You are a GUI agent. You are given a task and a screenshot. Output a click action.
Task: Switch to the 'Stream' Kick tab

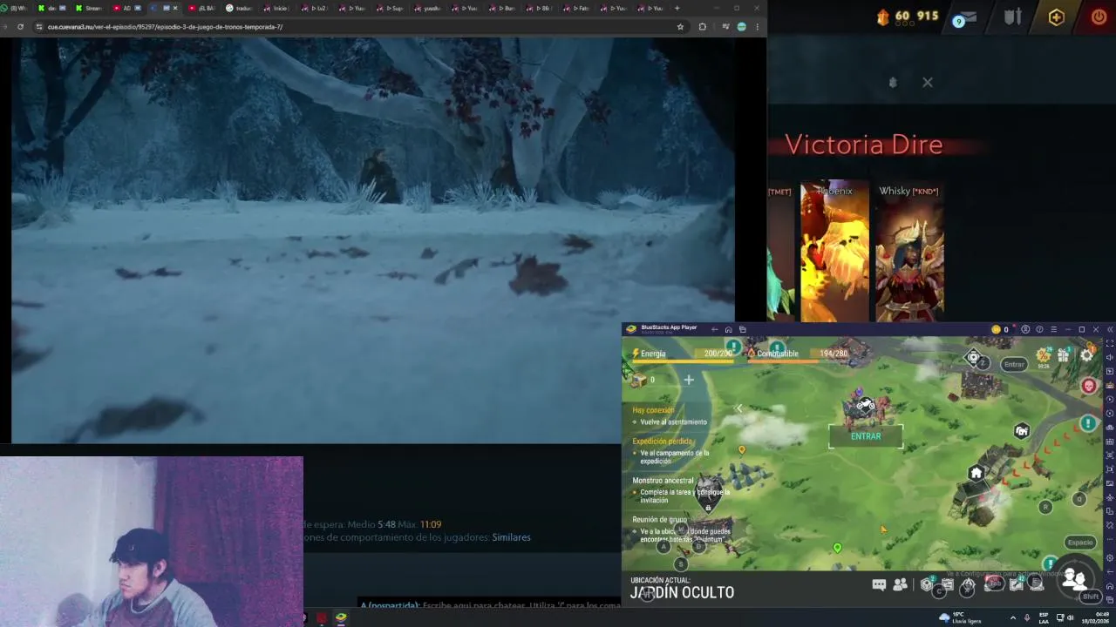tap(91, 8)
